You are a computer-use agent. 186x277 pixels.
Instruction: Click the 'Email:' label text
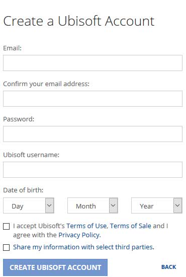[x=13, y=48]
